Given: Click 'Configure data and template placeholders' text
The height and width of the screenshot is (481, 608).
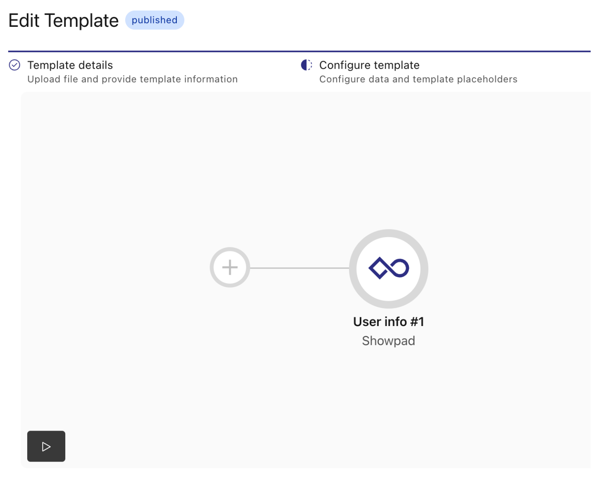Looking at the screenshot, I should 418,79.
